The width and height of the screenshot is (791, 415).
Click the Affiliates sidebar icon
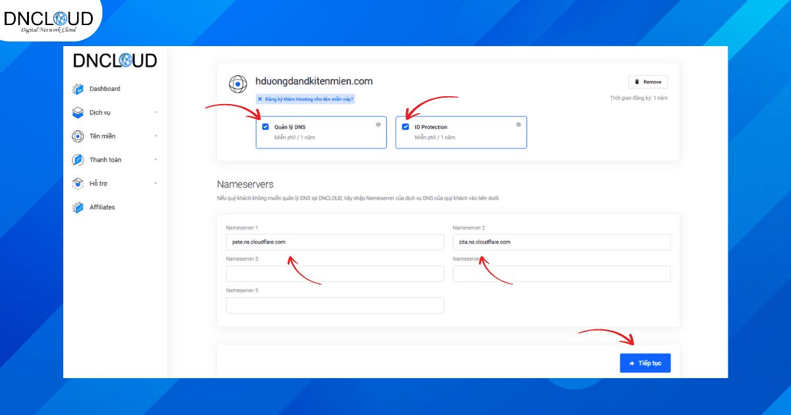click(78, 207)
